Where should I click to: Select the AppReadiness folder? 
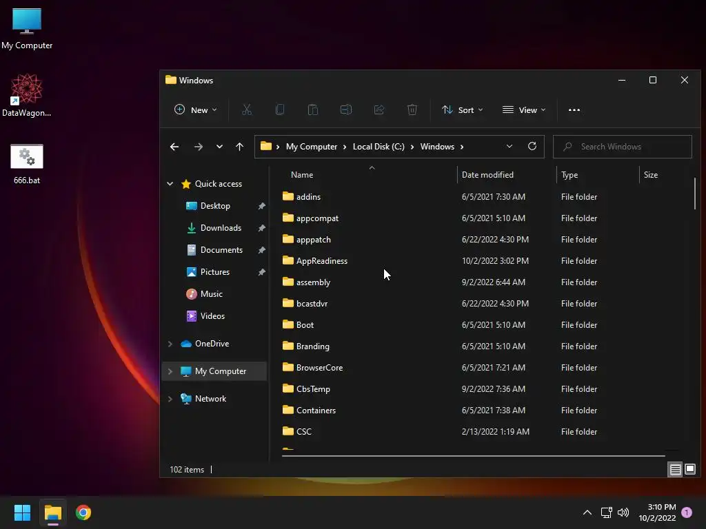click(321, 261)
